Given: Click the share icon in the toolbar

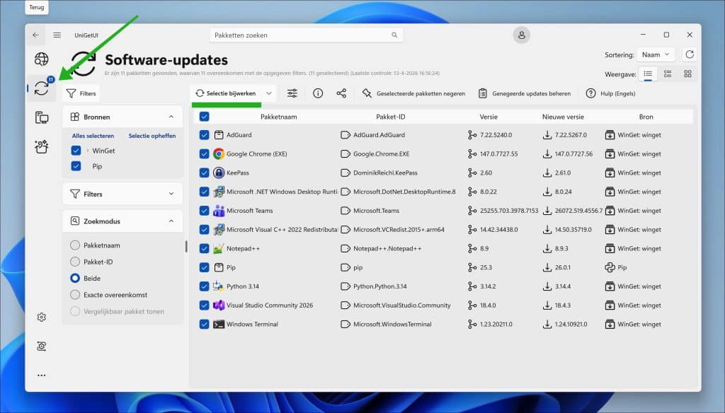Looking at the screenshot, I should (x=341, y=93).
